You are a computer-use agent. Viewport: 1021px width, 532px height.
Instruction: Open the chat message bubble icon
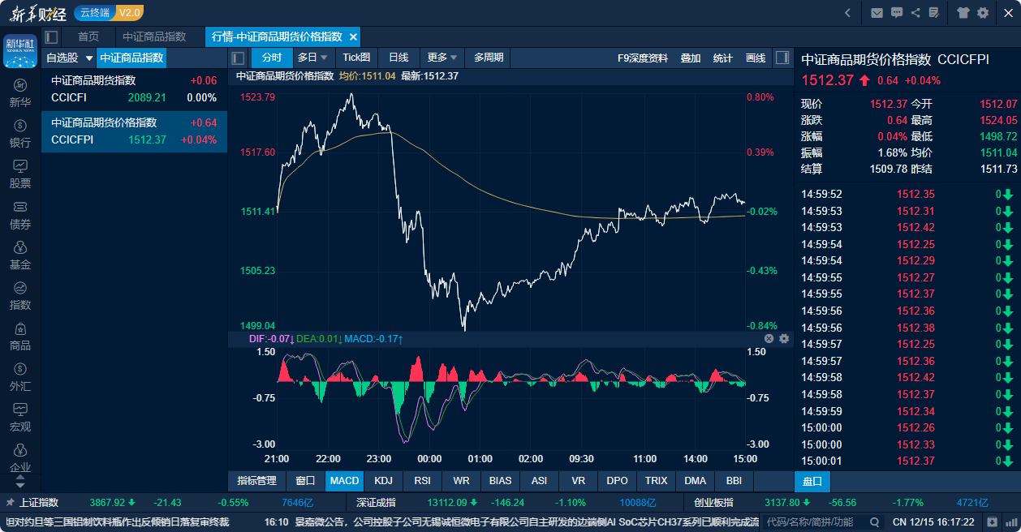(x=897, y=12)
